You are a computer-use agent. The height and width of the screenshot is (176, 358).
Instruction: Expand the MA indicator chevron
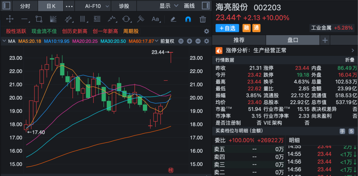click(4, 41)
